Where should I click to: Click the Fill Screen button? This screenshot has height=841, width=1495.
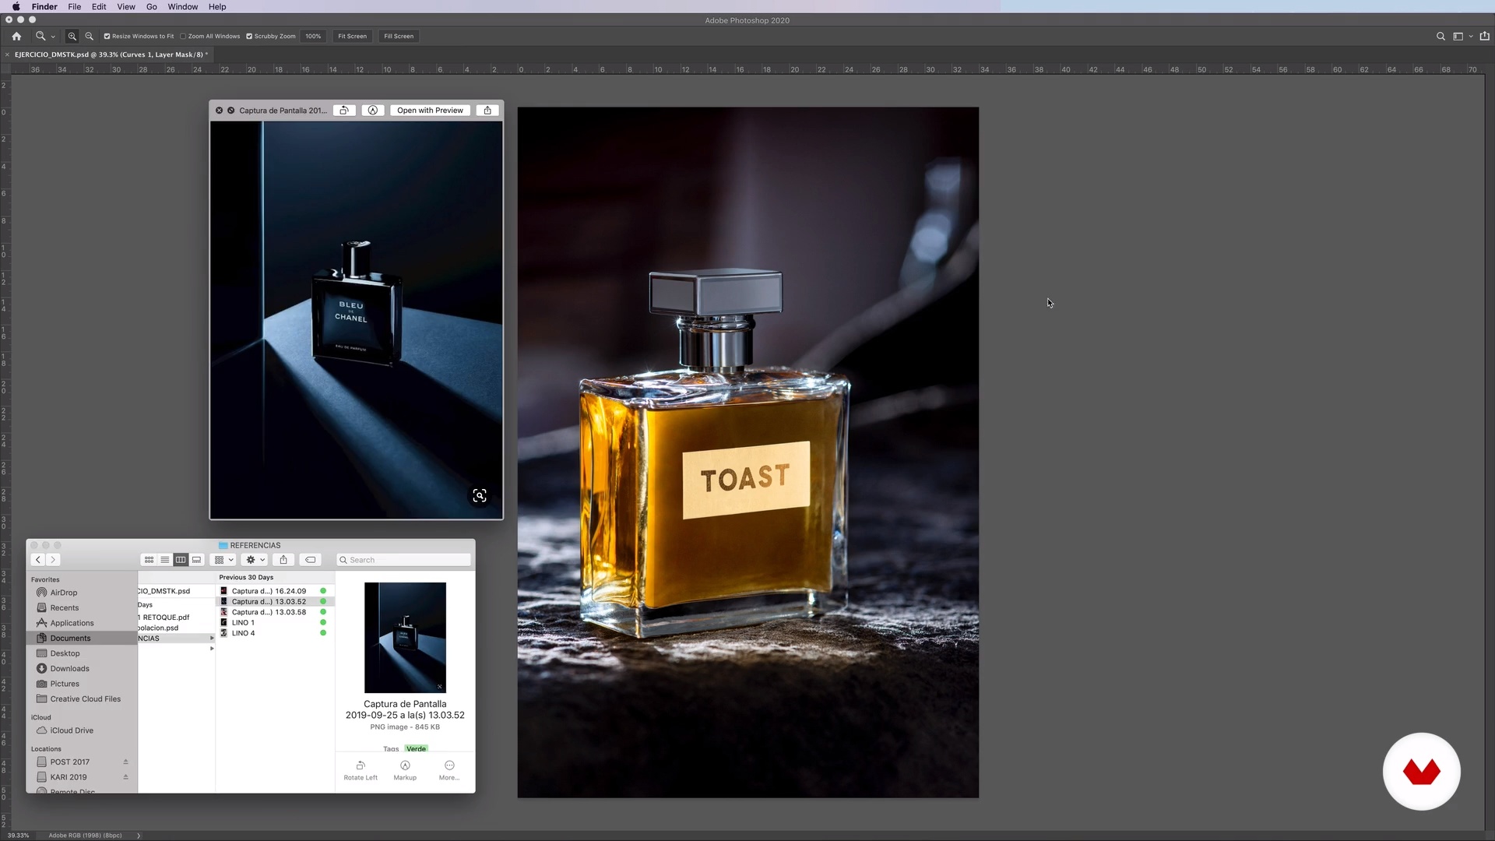click(399, 36)
